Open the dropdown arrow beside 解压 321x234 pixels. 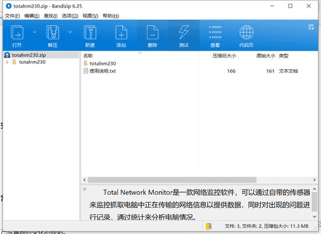coord(70,32)
